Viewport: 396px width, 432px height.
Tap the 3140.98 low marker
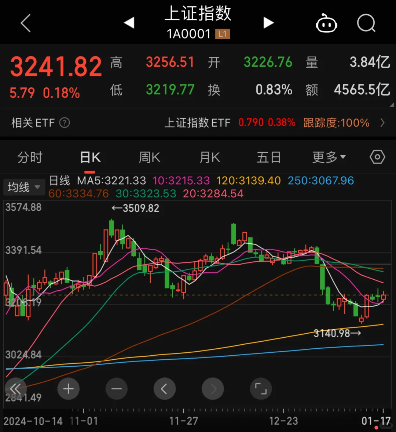point(337,334)
